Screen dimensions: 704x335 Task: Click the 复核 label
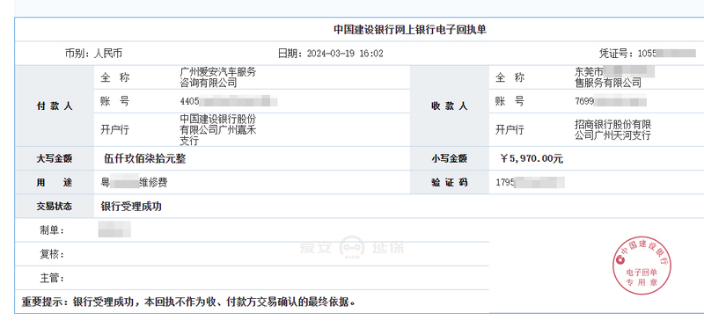click(x=52, y=255)
